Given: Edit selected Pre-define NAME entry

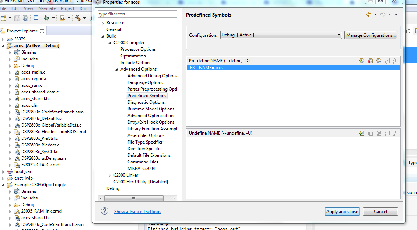Looking at the screenshot, I should (x=379, y=61).
